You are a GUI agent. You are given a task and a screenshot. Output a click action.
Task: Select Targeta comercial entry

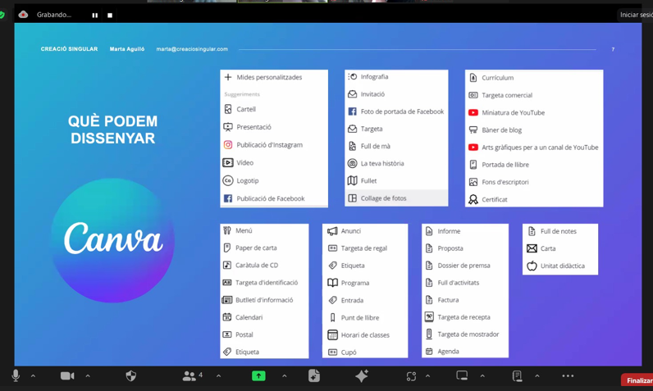[500, 95]
